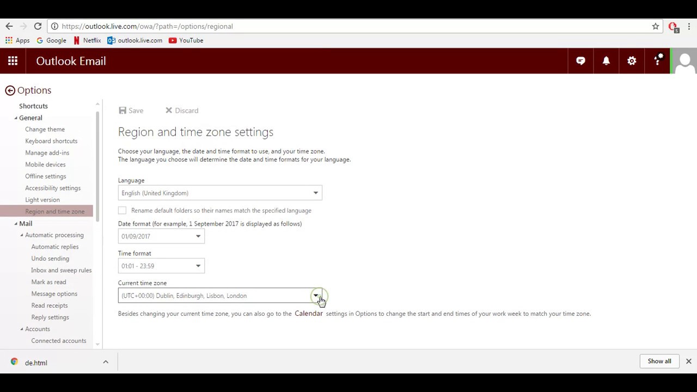Open the Date format dropdown
The image size is (697, 392).
pos(161,236)
